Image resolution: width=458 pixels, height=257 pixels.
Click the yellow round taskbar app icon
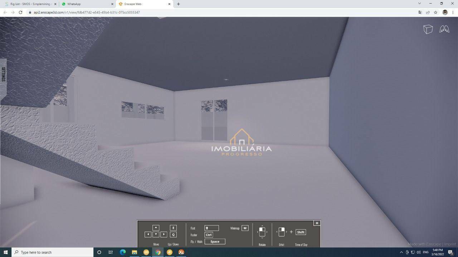(x=146, y=252)
